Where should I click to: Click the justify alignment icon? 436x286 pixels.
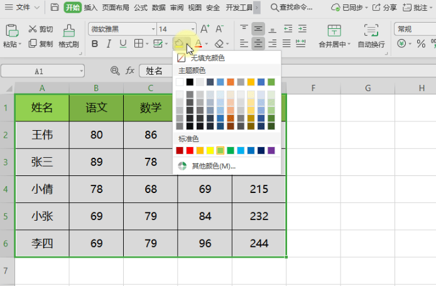(x=286, y=43)
